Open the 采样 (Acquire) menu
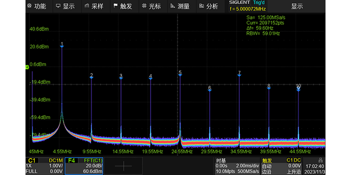351x175 pixels. pyautogui.click(x=94, y=6)
